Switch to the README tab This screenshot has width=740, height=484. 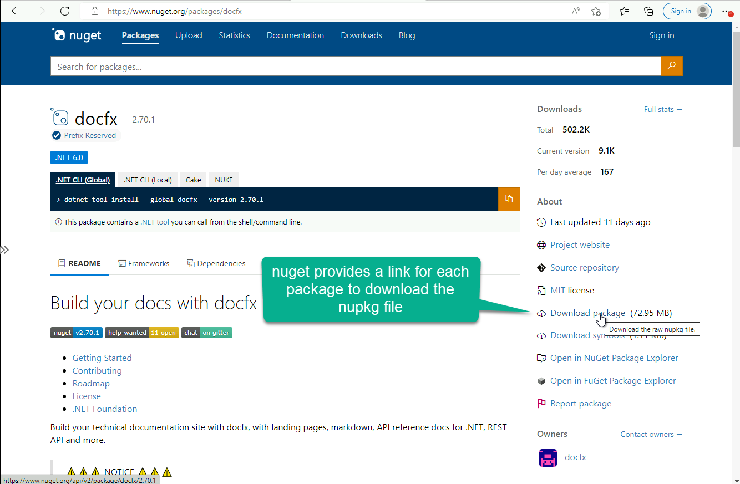[80, 263]
